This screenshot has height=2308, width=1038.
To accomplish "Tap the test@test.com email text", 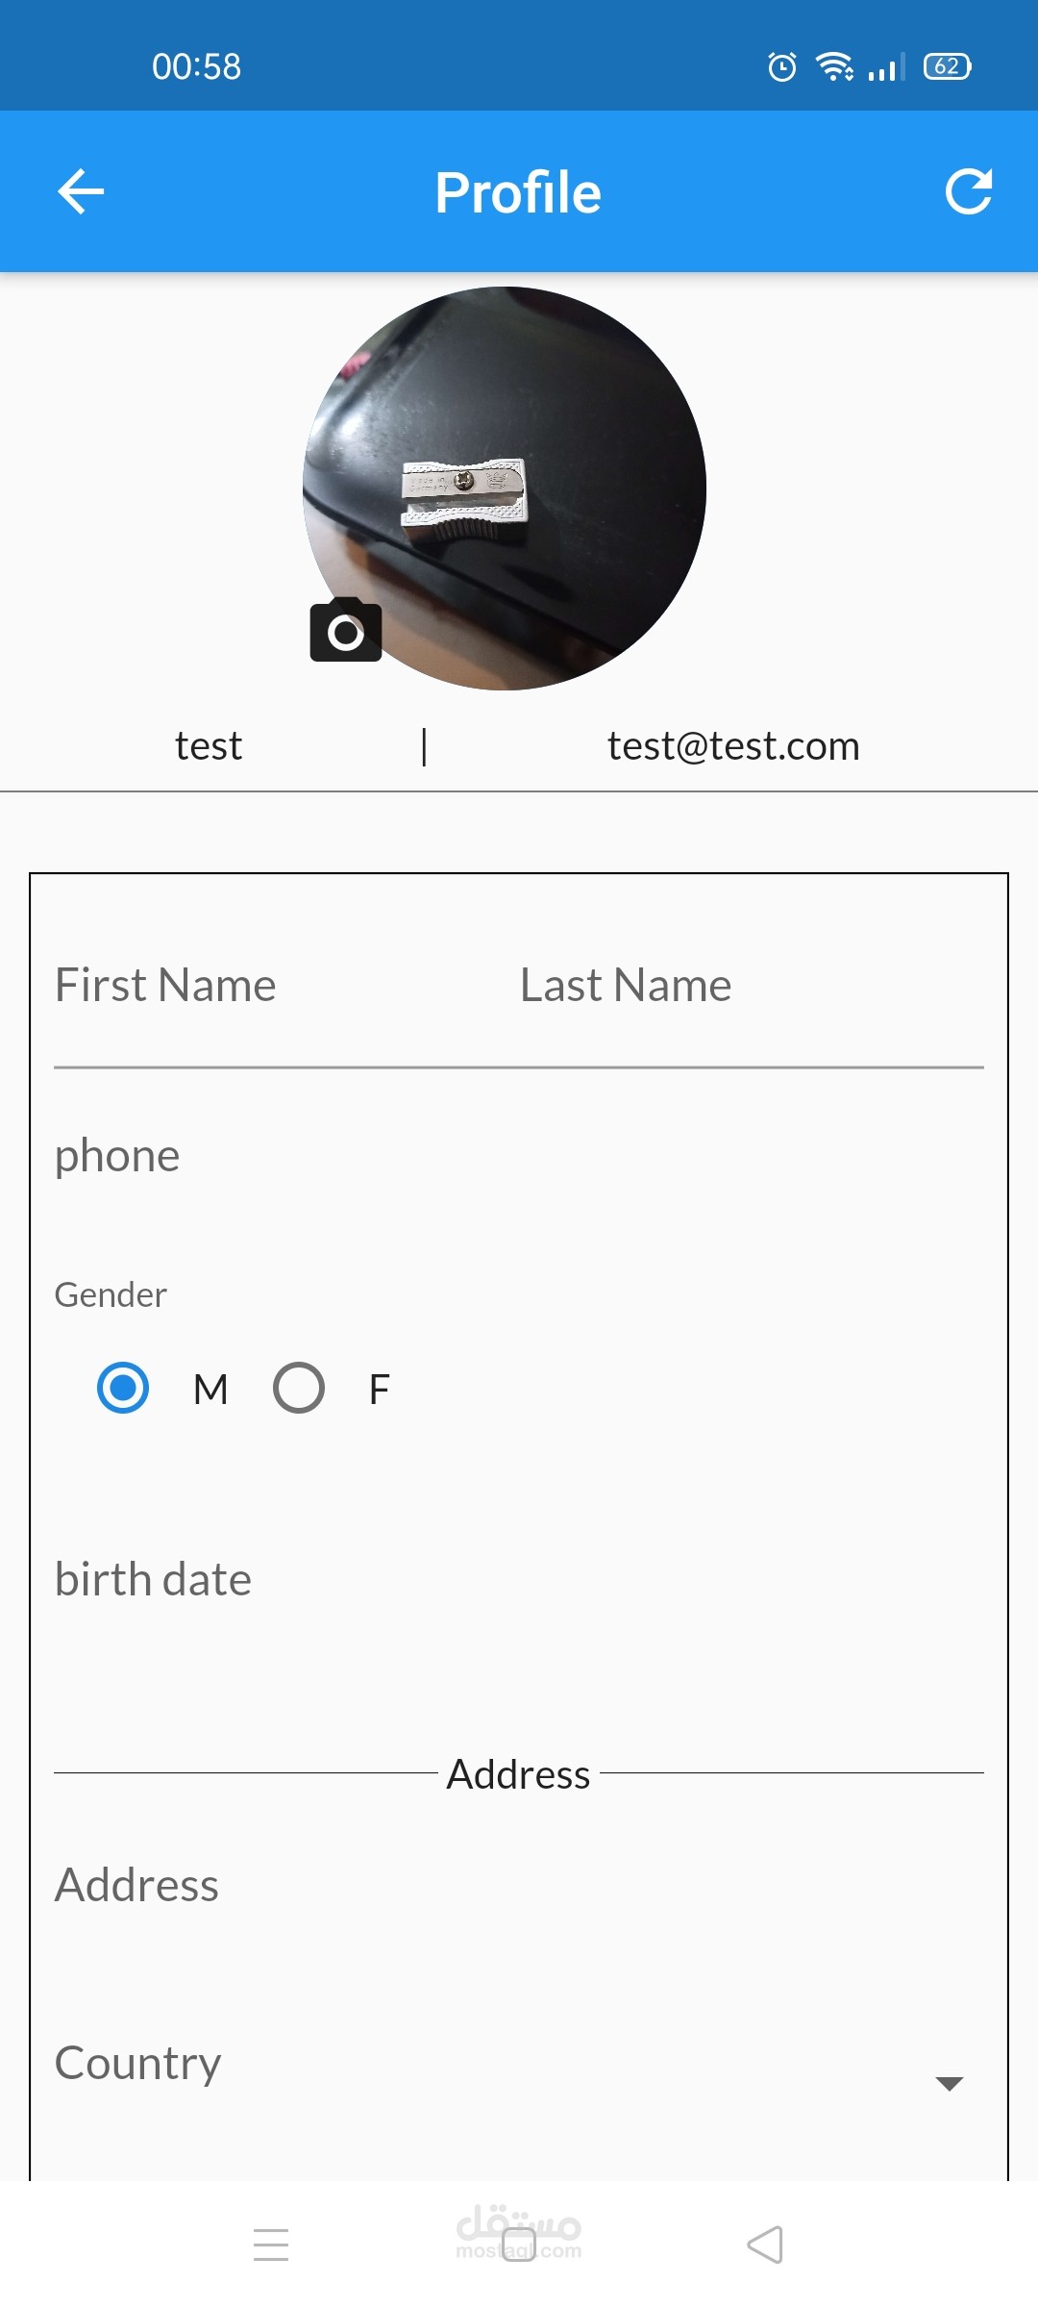I will point(733,746).
